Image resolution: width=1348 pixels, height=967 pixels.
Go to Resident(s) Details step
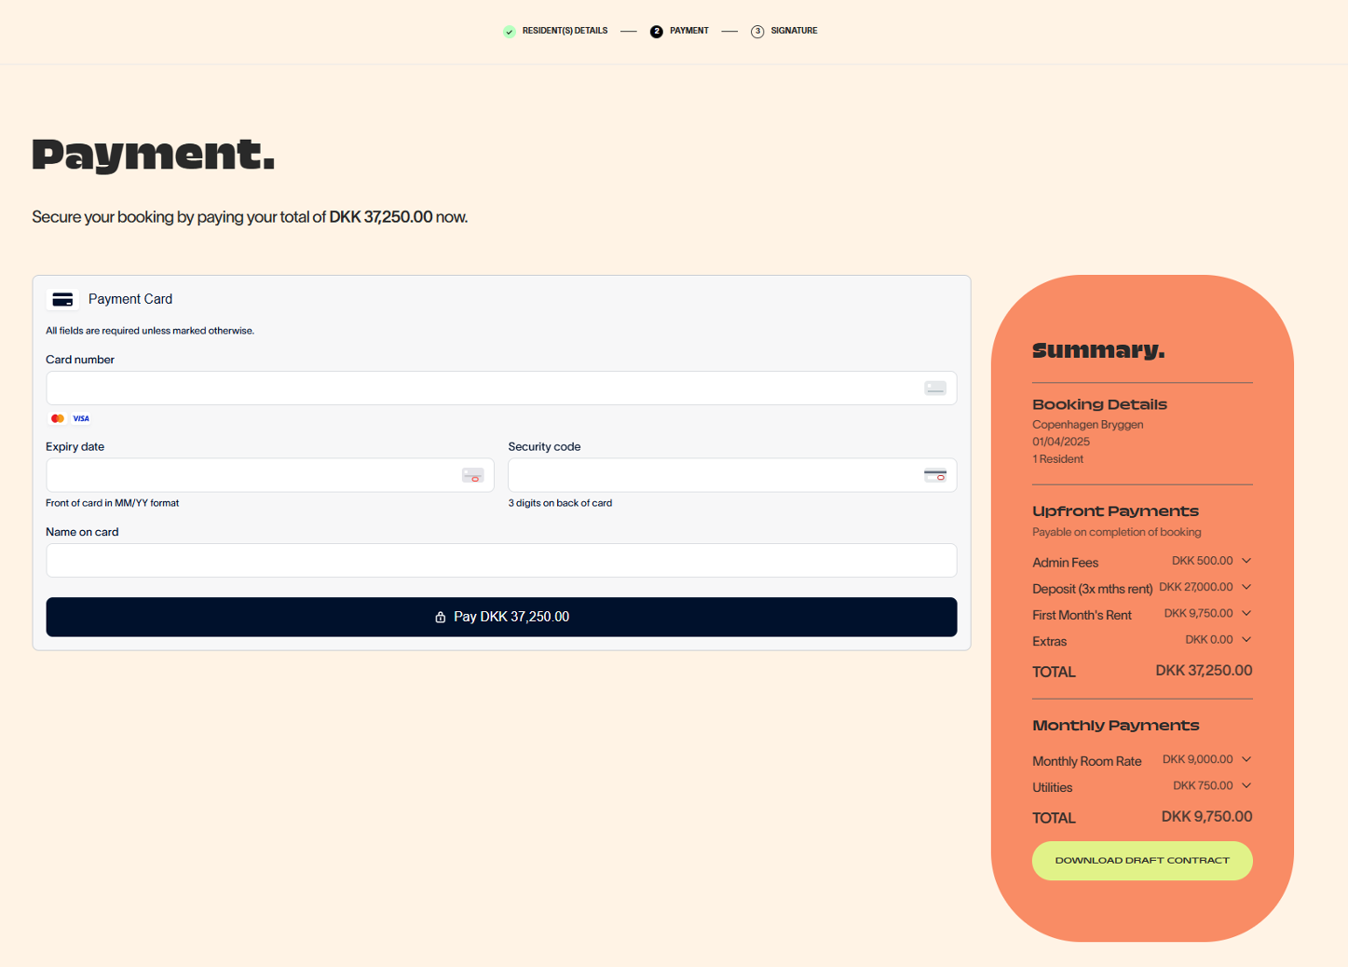pyautogui.click(x=565, y=31)
